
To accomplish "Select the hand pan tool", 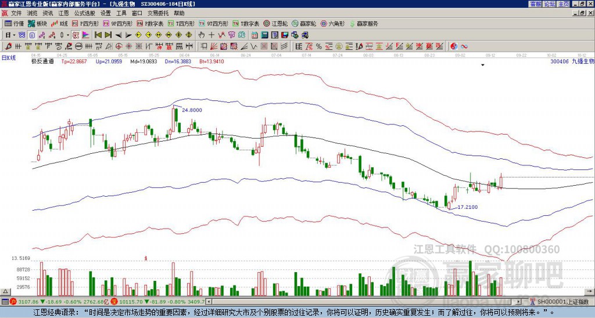I will click(202, 35).
